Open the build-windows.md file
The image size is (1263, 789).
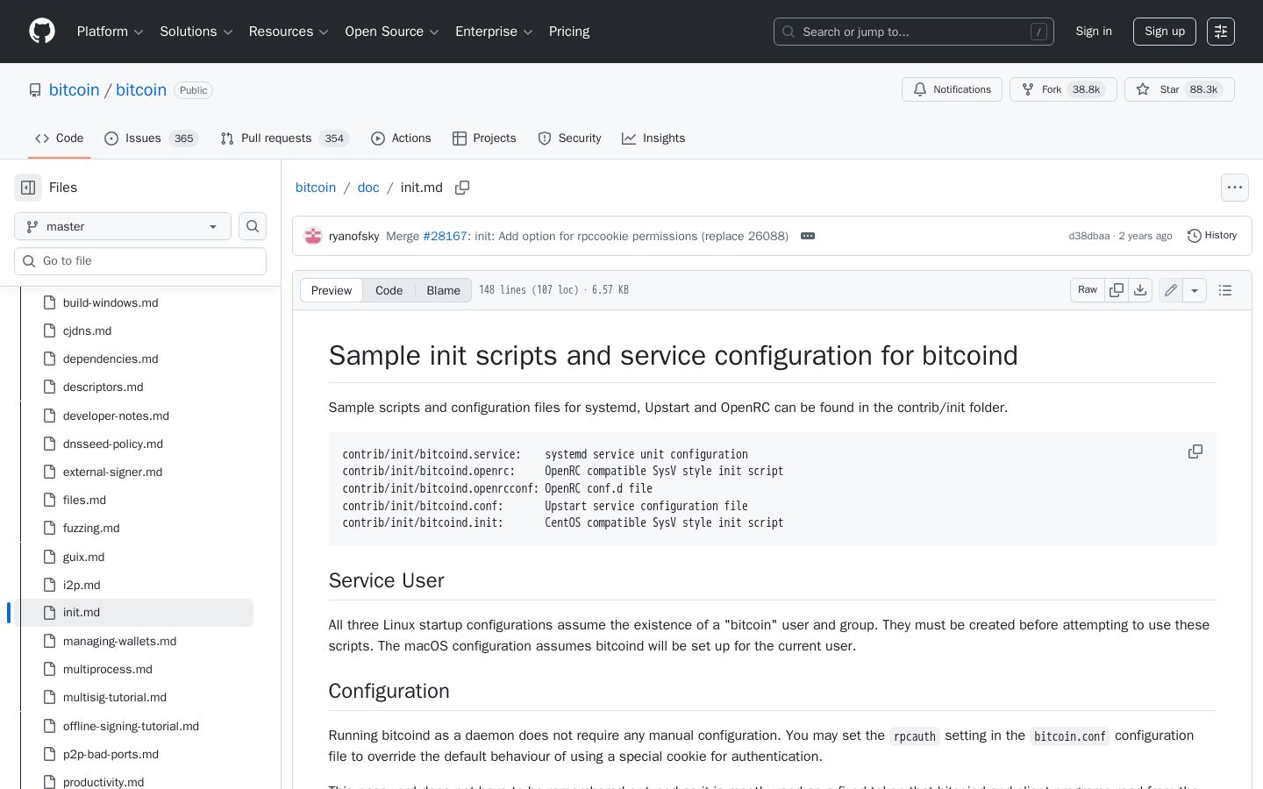111,302
